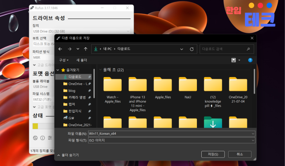
Task: Select the Watch - Apple_files folder
Action: click(112, 90)
